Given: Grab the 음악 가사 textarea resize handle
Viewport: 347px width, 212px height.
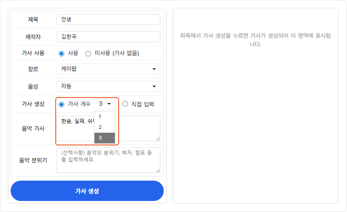Looking at the screenshot, I should [x=158, y=139].
